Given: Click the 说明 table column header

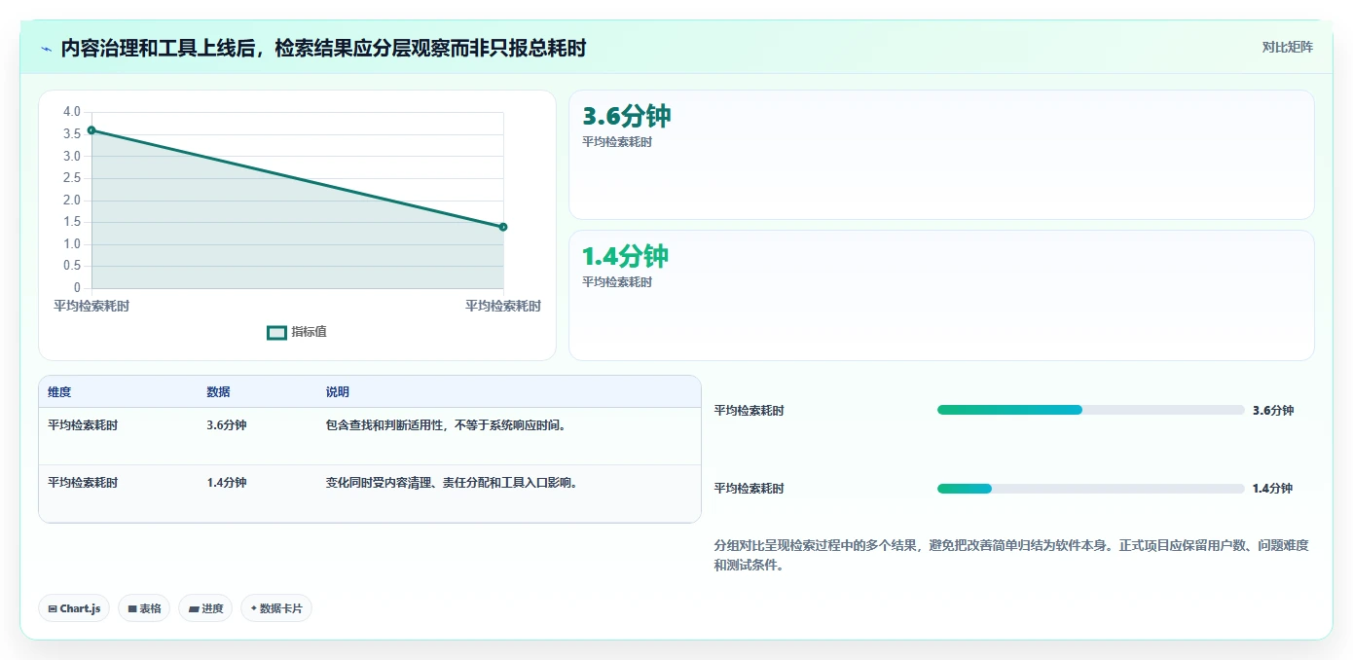Looking at the screenshot, I should coord(338,392).
